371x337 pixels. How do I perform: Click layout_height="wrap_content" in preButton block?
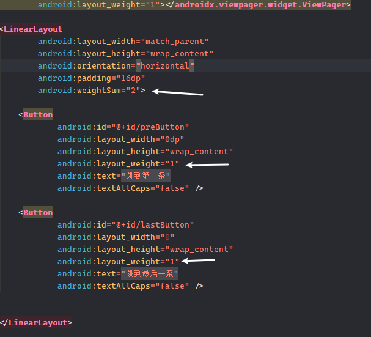point(145,152)
